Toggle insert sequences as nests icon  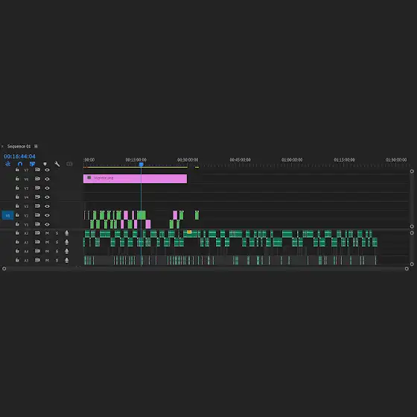7,164
